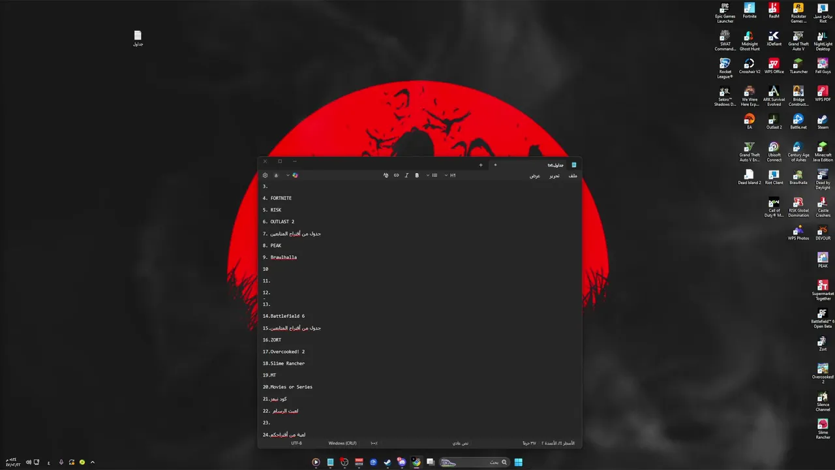This screenshot has height=470, width=835.
Task: Click the Copilot icon in Notepad toolbar
Action: (x=295, y=175)
